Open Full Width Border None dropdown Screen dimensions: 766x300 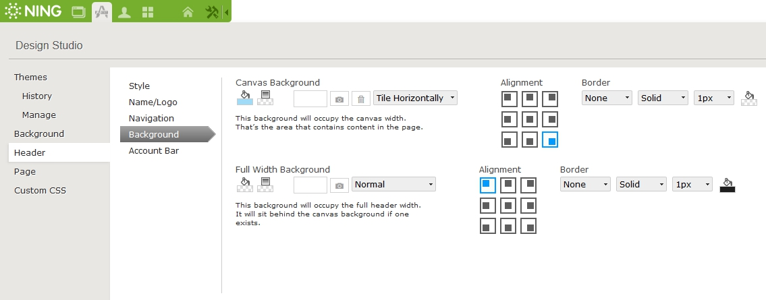pyautogui.click(x=585, y=185)
